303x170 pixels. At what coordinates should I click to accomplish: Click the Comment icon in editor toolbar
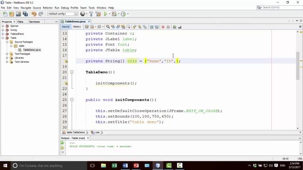click(175, 27)
